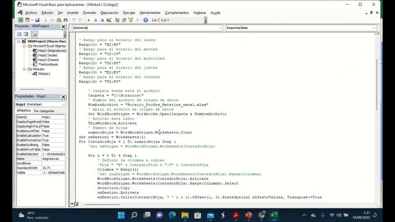
Task: Click the Reset (stop) toolbar icon
Action: click(102, 20)
